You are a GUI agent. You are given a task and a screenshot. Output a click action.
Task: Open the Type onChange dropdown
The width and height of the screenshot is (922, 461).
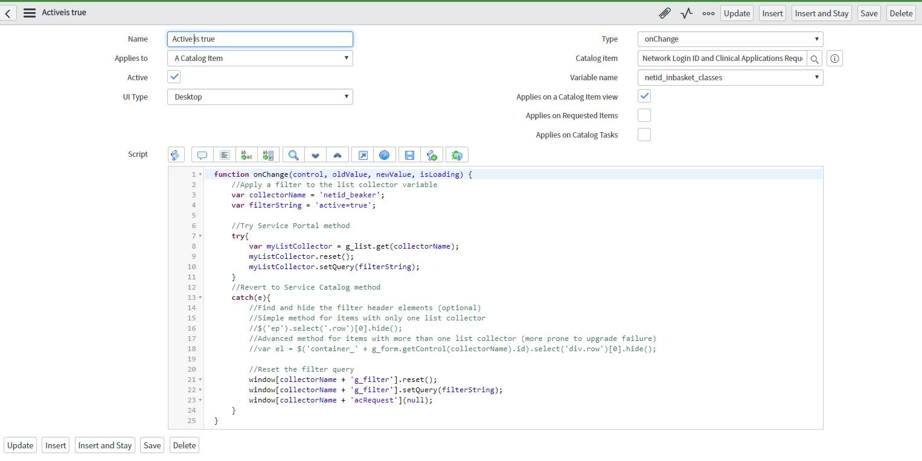730,39
